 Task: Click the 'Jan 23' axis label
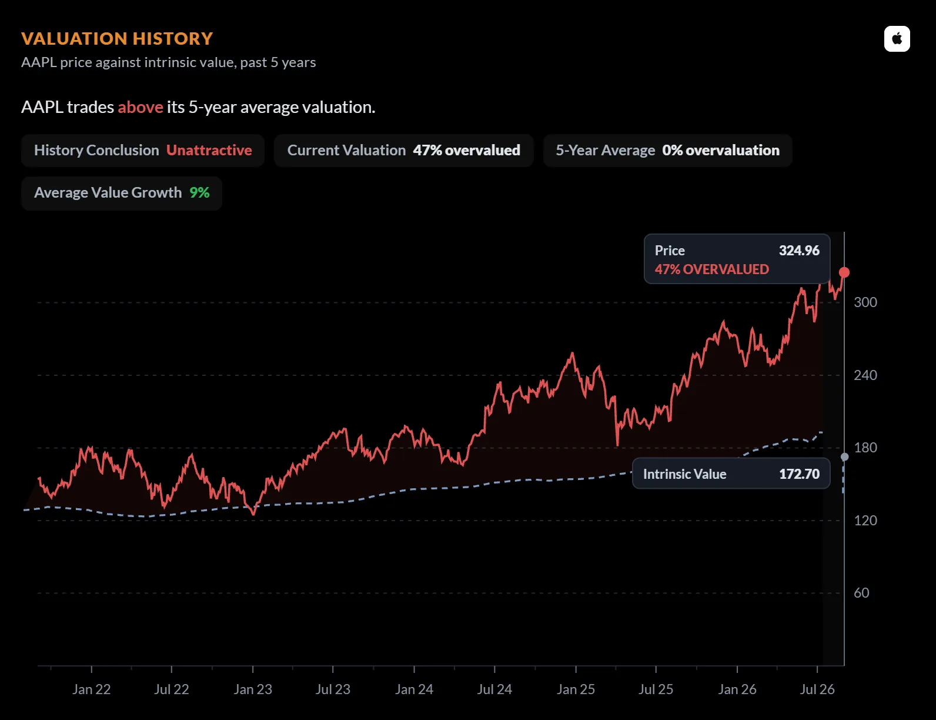(x=253, y=689)
